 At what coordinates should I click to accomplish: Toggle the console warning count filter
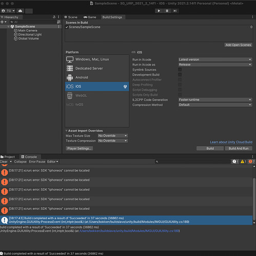[243, 161]
